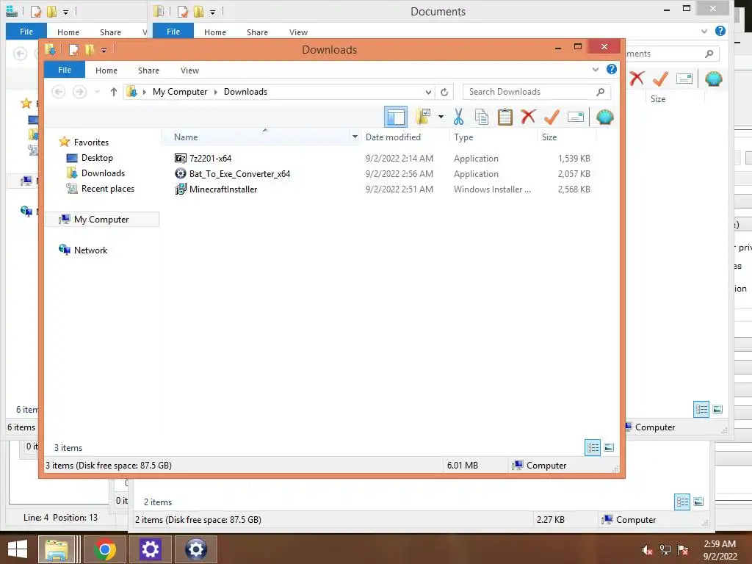Expand the ribbon in the Downloads window

click(x=595, y=70)
